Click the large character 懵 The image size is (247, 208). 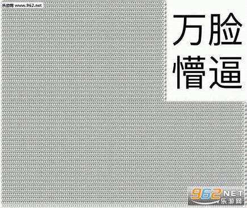[189, 73]
